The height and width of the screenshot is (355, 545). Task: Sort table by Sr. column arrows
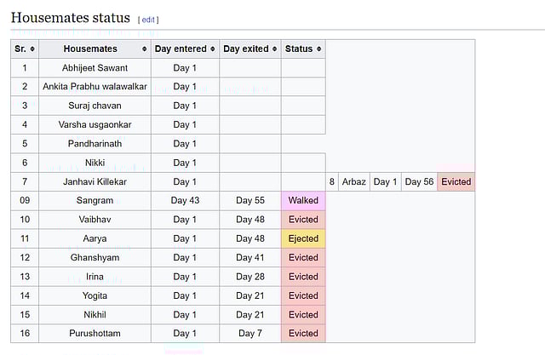(x=32, y=49)
